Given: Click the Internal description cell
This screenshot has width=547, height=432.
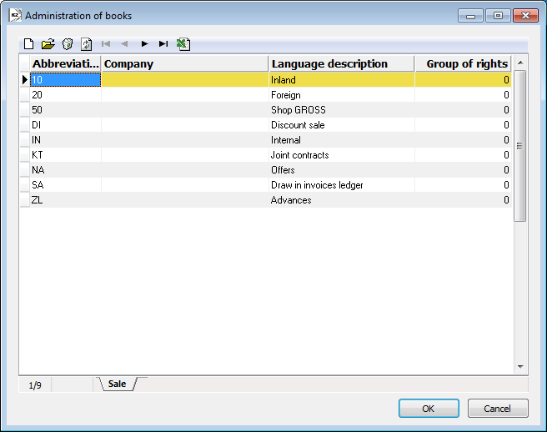Looking at the screenshot, I should pos(342,140).
